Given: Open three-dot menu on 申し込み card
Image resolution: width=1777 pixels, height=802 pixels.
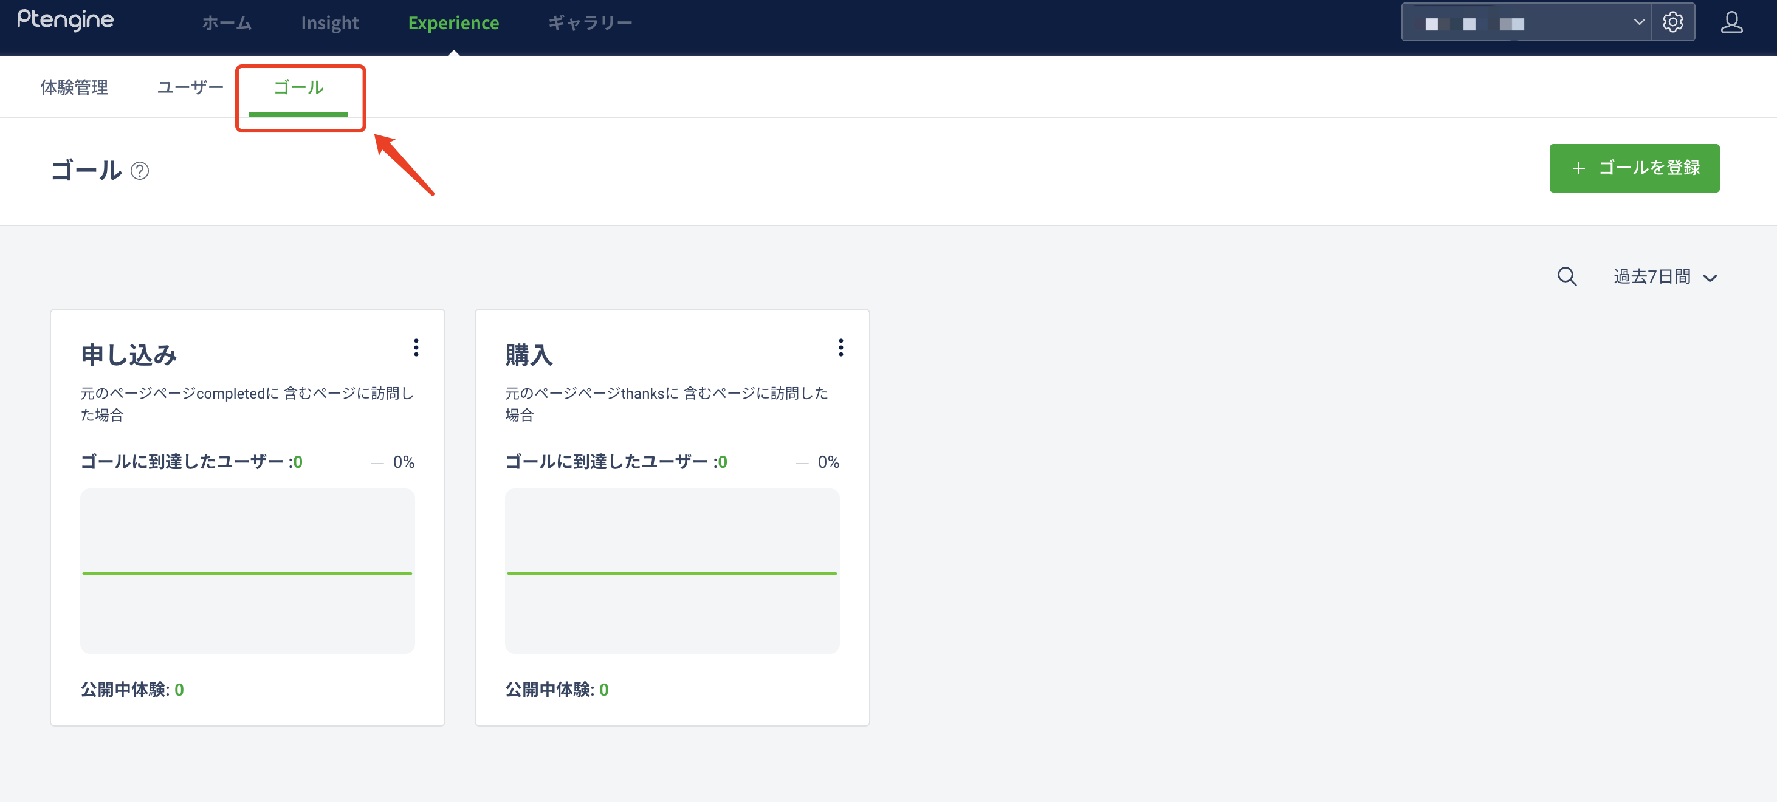Looking at the screenshot, I should 416,348.
